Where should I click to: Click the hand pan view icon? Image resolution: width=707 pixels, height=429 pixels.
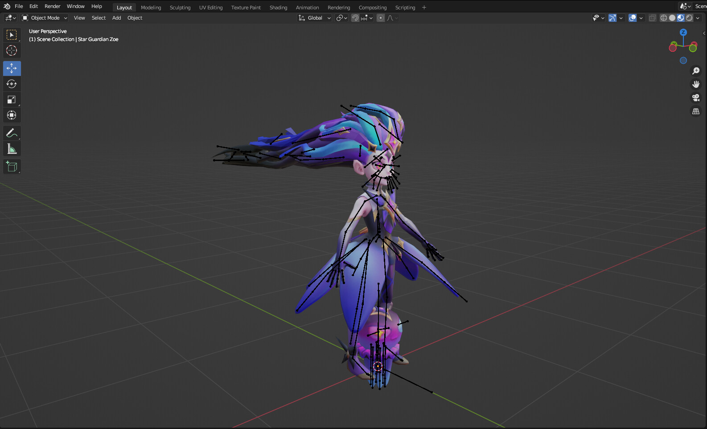click(695, 84)
